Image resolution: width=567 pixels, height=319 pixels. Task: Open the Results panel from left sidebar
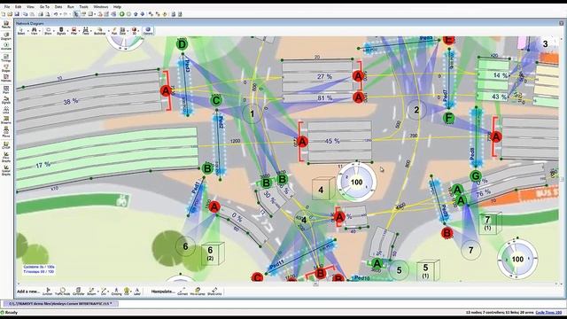pyautogui.click(x=6, y=25)
